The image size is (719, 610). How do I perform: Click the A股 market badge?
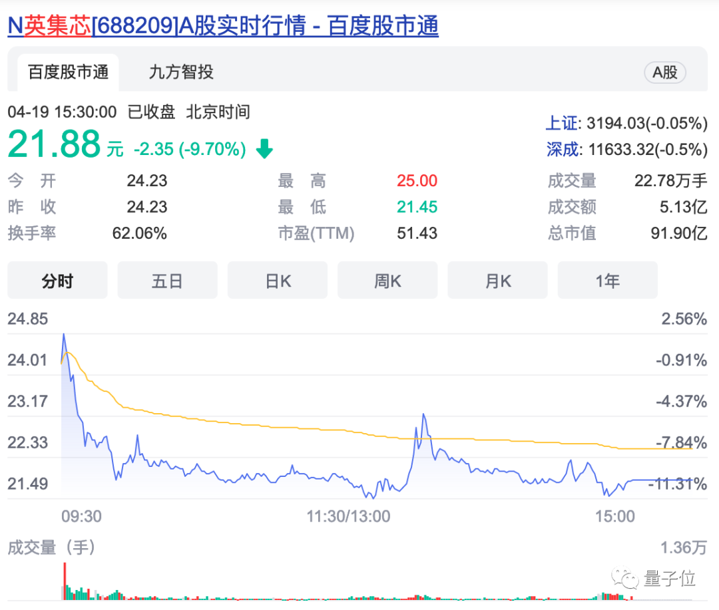coord(665,73)
